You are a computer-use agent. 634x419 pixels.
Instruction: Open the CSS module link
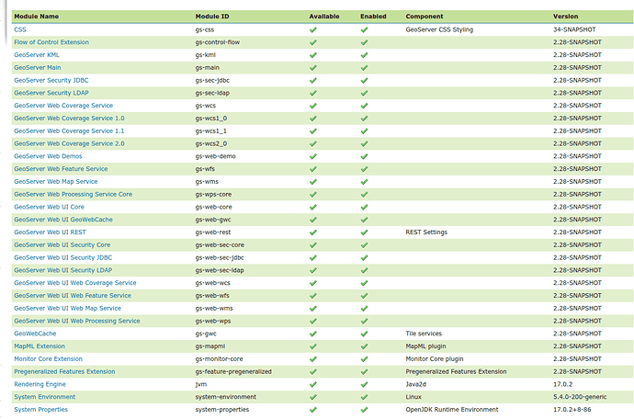point(20,29)
